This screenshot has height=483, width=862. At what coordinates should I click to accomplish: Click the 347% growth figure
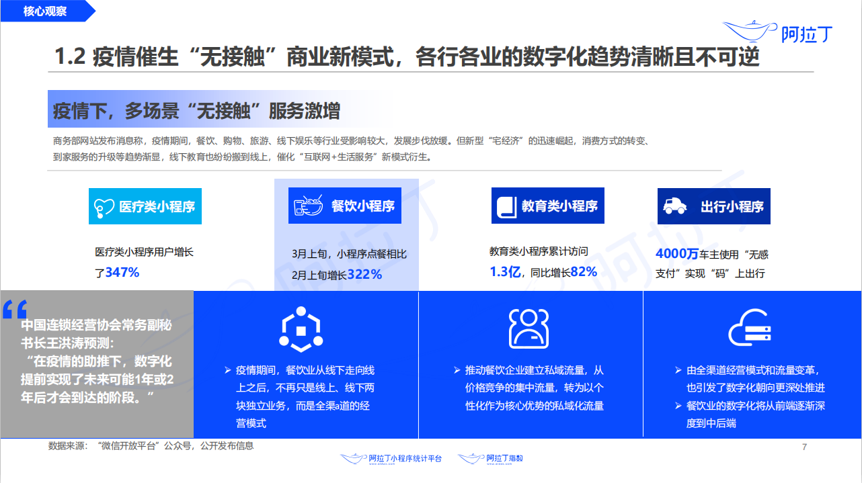122,273
